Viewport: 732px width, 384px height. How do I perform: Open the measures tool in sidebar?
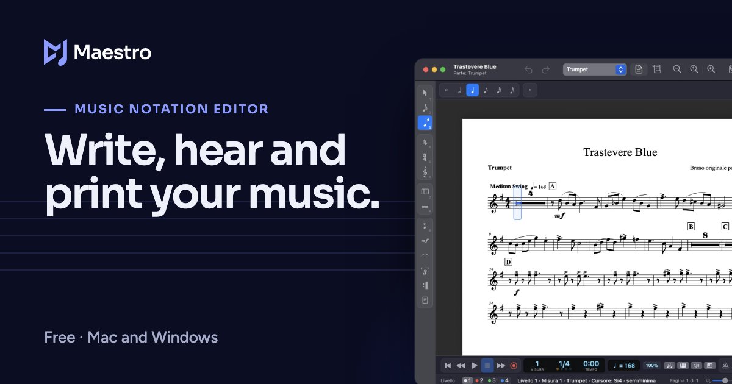pos(425,191)
